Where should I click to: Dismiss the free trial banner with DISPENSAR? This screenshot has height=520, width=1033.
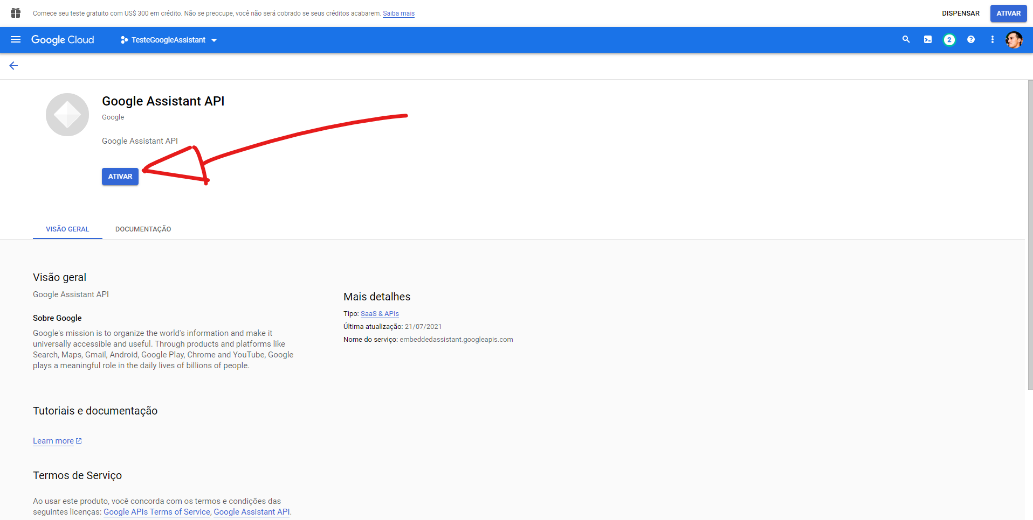coord(960,13)
